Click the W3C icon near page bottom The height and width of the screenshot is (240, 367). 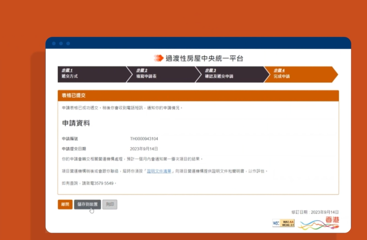(276, 223)
